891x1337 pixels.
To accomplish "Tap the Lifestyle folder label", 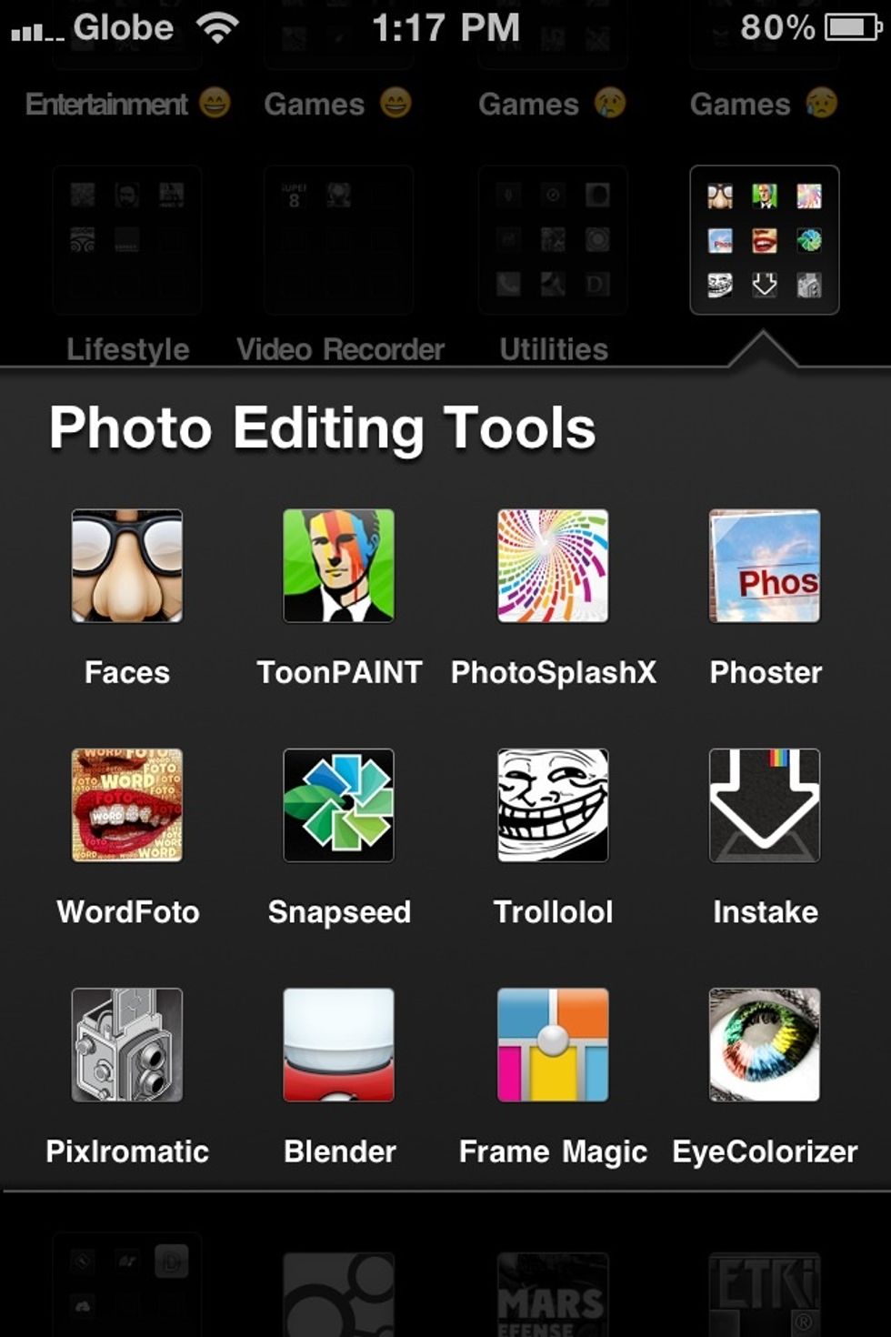I will click(x=128, y=349).
